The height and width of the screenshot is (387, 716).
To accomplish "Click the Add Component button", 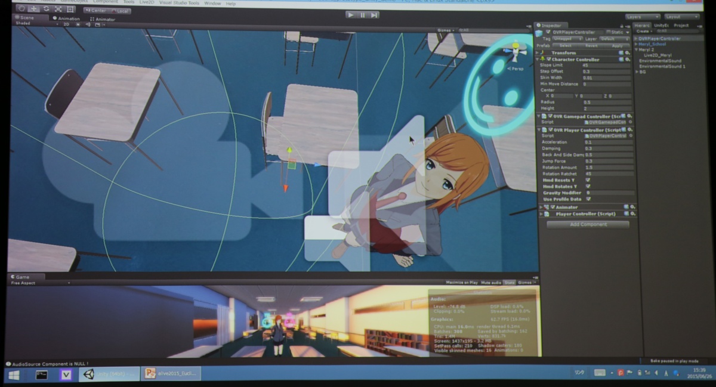I will [588, 224].
